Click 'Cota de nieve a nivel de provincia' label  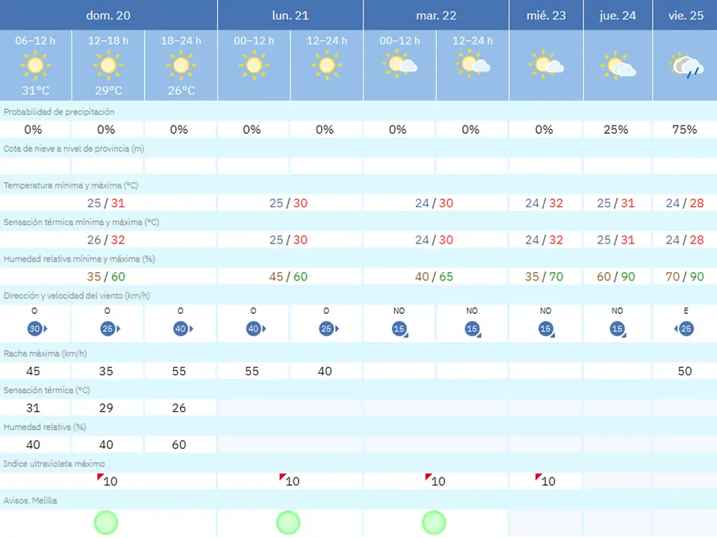click(74, 149)
